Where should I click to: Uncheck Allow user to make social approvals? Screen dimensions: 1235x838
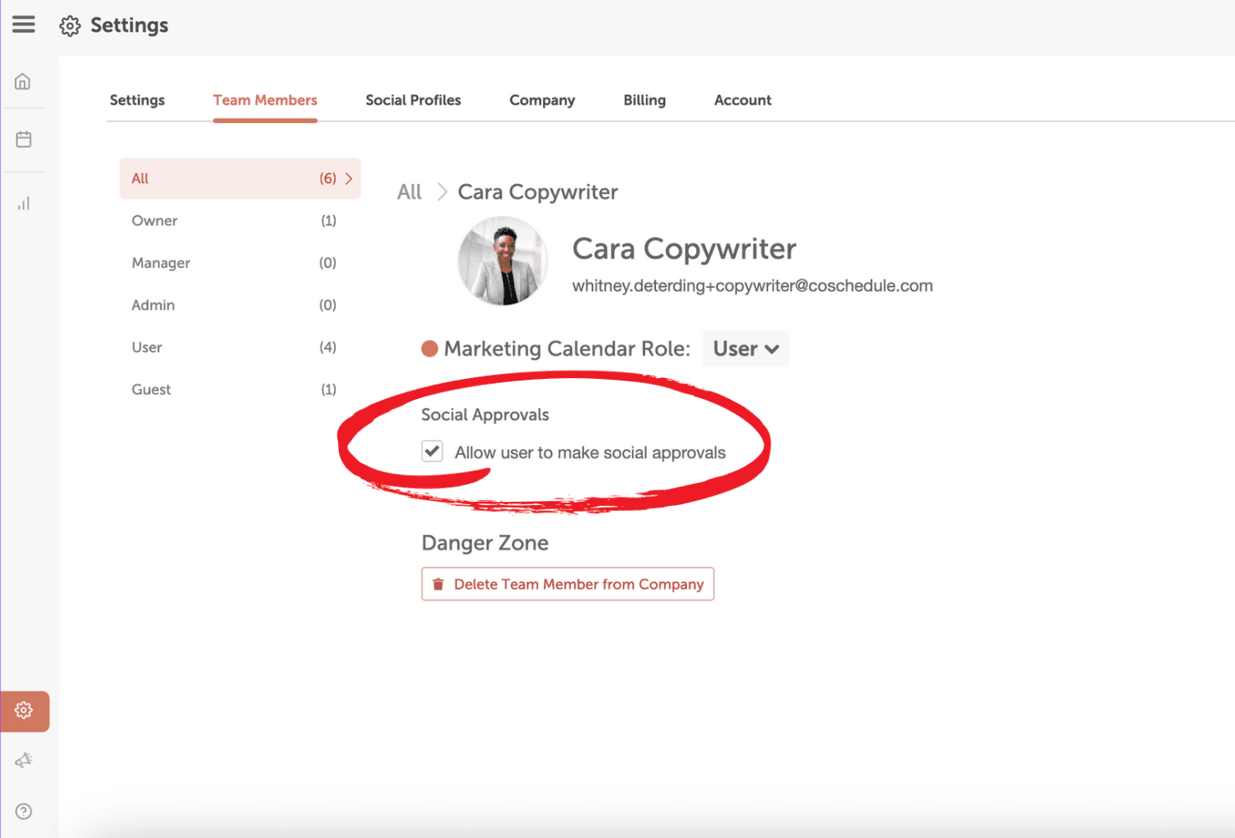432,452
